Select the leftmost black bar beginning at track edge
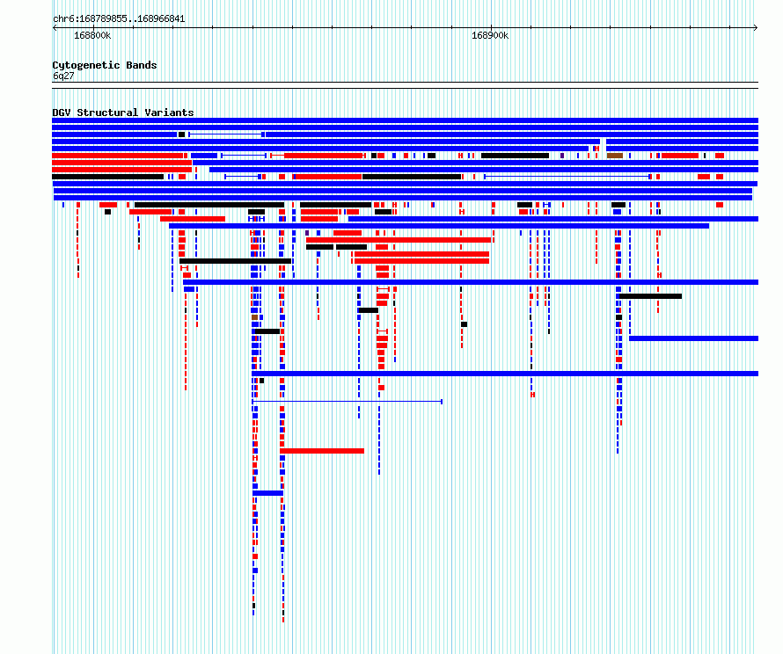The height and width of the screenshot is (654, 783). click(x=108, y=177)
